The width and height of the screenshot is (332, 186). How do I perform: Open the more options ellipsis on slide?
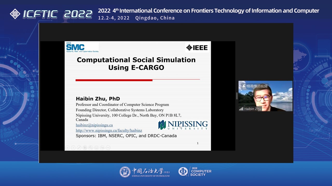click(x=108, y=148)
